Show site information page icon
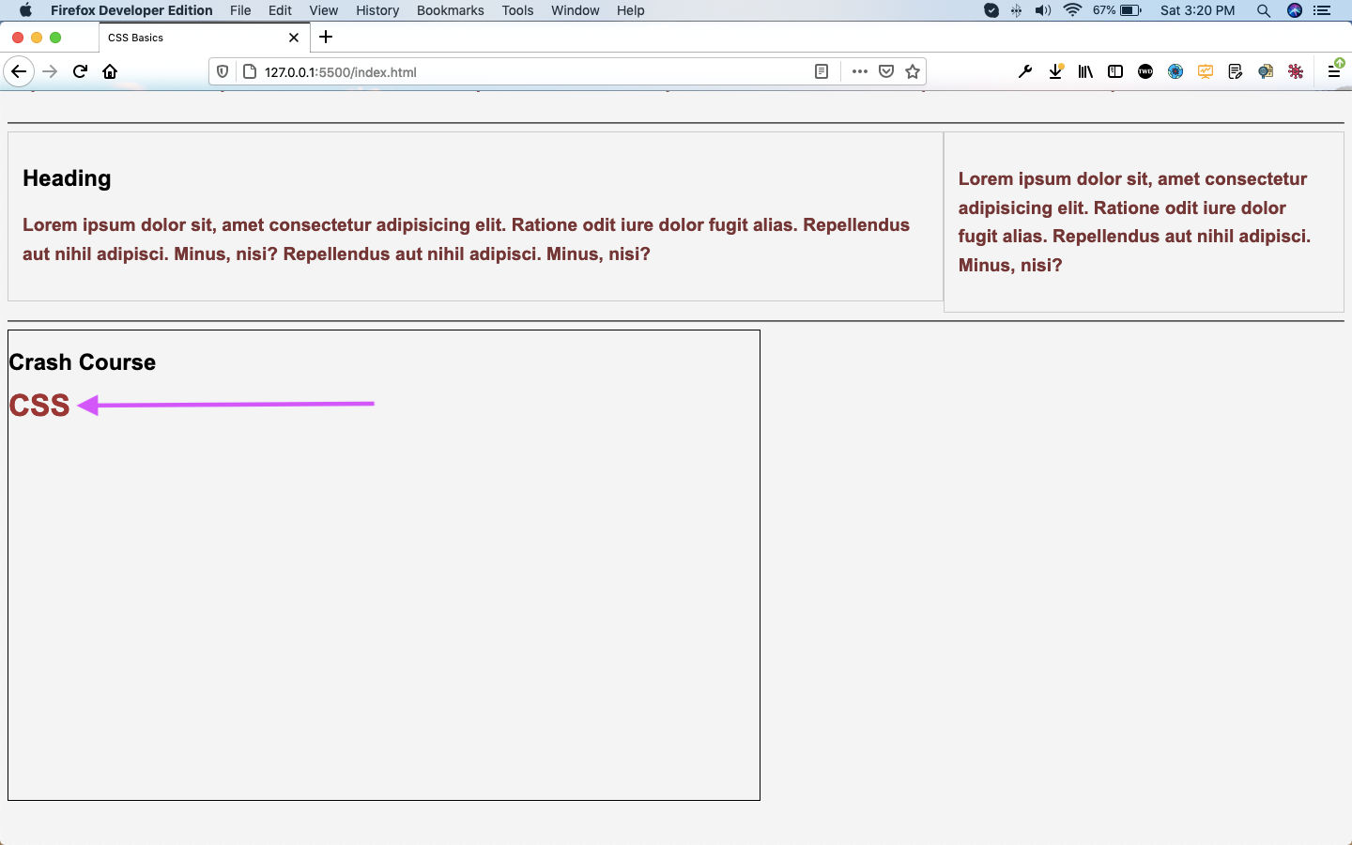This screenshot has width=1352, height=845. coord(250,71)
